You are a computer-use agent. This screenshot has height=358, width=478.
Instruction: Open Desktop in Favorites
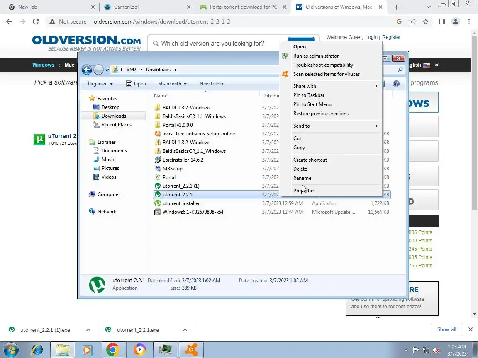click(x=106, y=107)
